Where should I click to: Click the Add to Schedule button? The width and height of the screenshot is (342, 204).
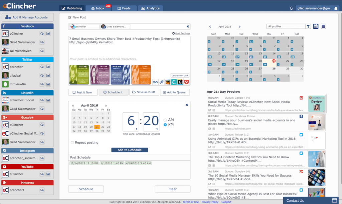130,150
